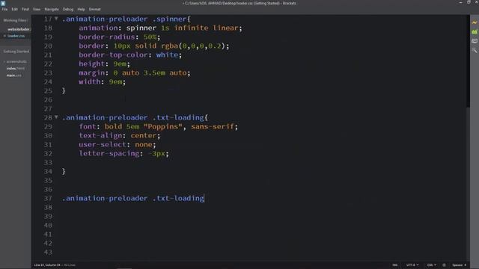
Task: Click the 'center' value on line 30
Action: pyautogui.click(x=143, y=135)
